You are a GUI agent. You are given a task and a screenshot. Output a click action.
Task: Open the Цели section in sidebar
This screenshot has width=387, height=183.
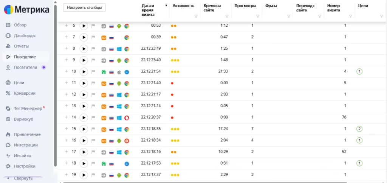tap(19, 83)
